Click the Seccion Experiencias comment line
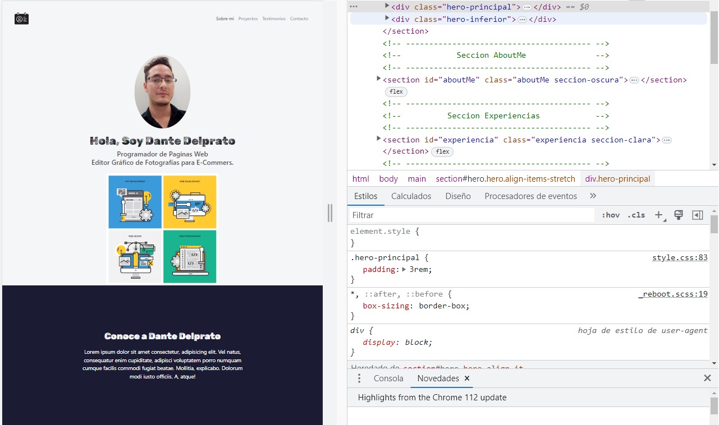Screen dimensions: 719x425 pos(496,116)
